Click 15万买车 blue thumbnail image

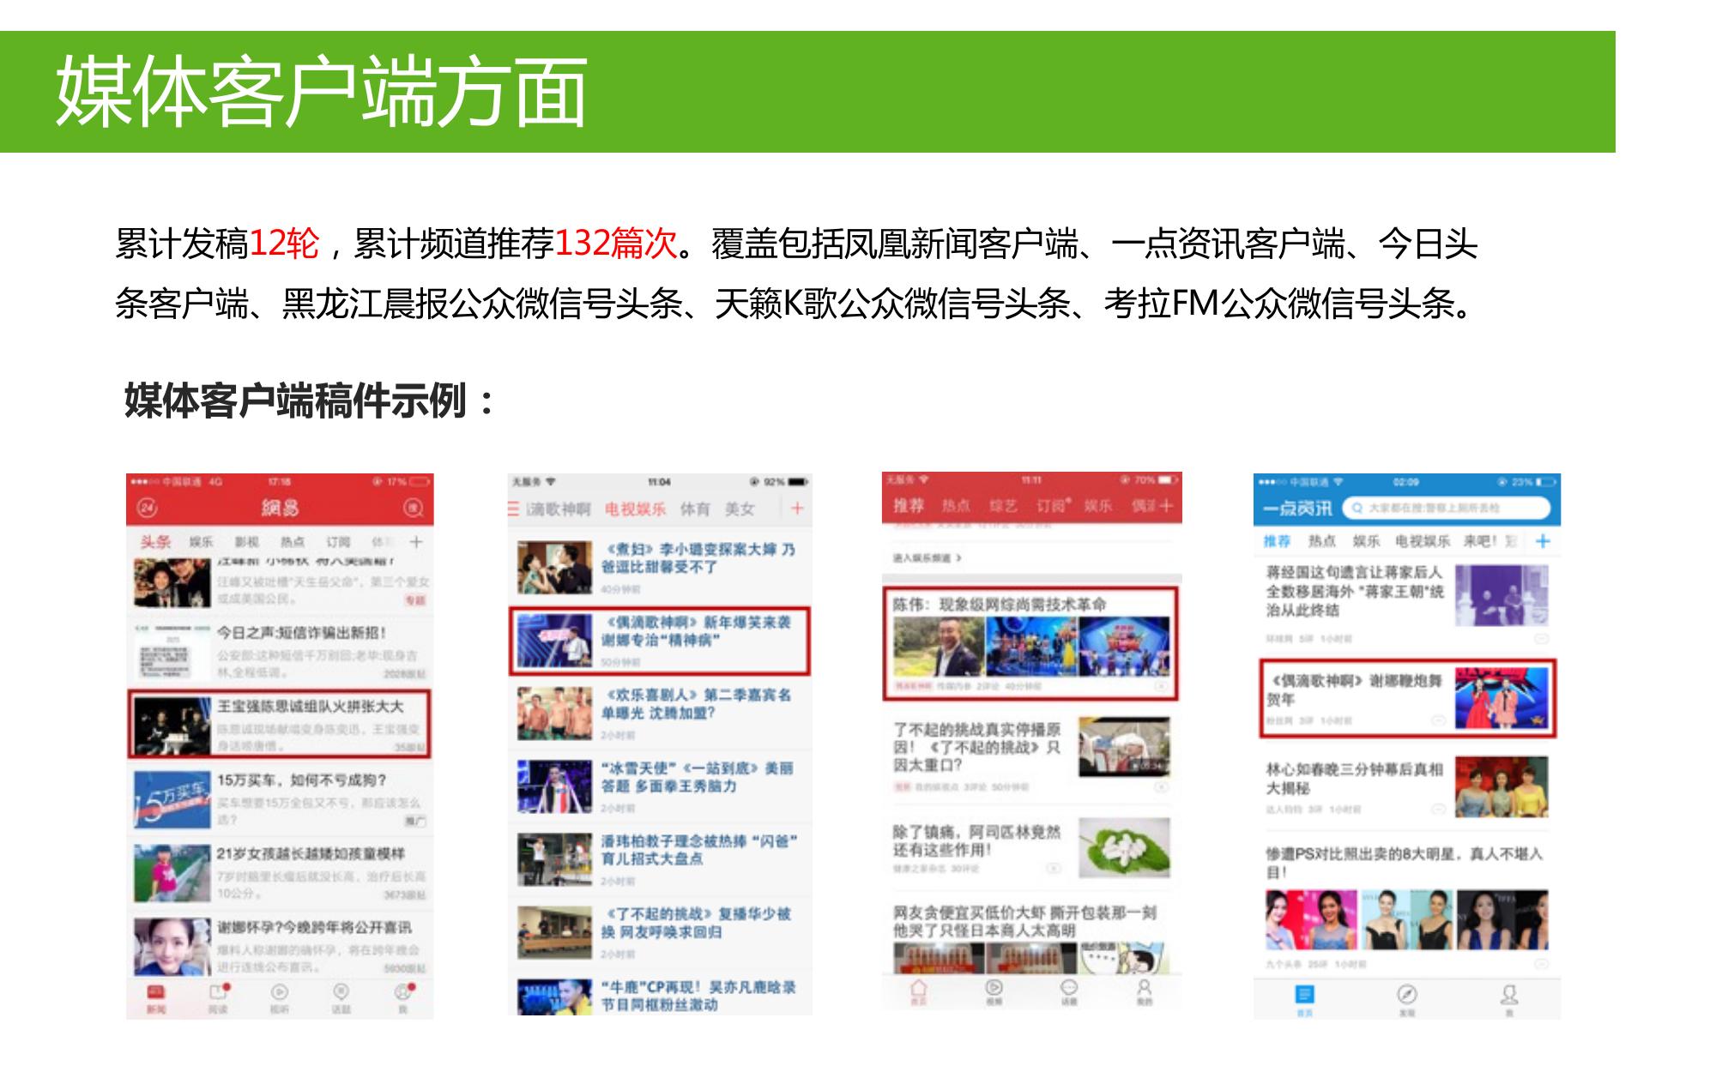pos(172,798)
